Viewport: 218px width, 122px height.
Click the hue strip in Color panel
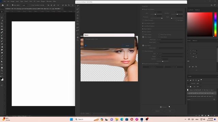pos(215,24)
